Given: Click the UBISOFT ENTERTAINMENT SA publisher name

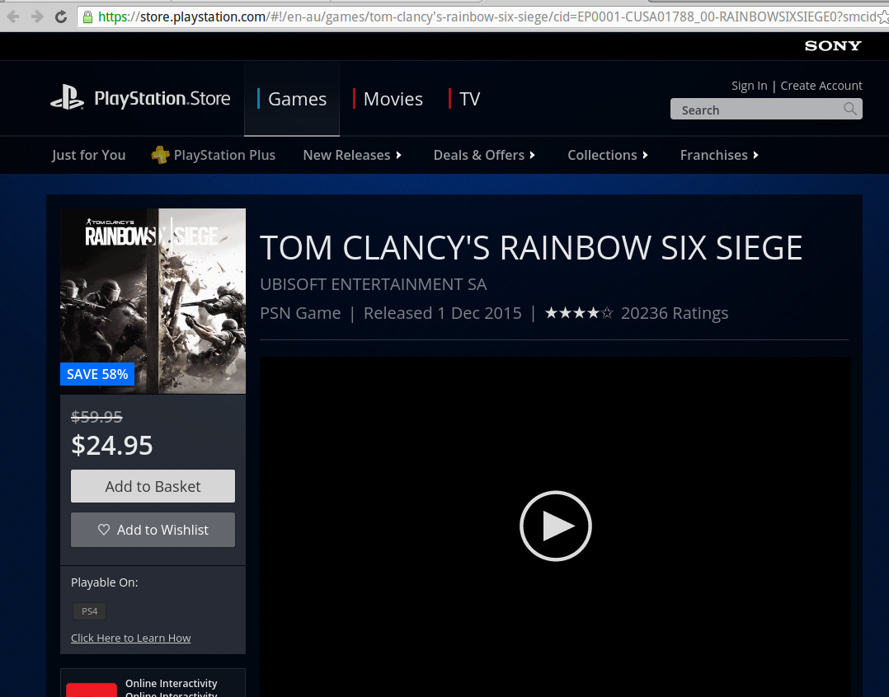Looking at the screenshot, I should (x=373, y=284).
